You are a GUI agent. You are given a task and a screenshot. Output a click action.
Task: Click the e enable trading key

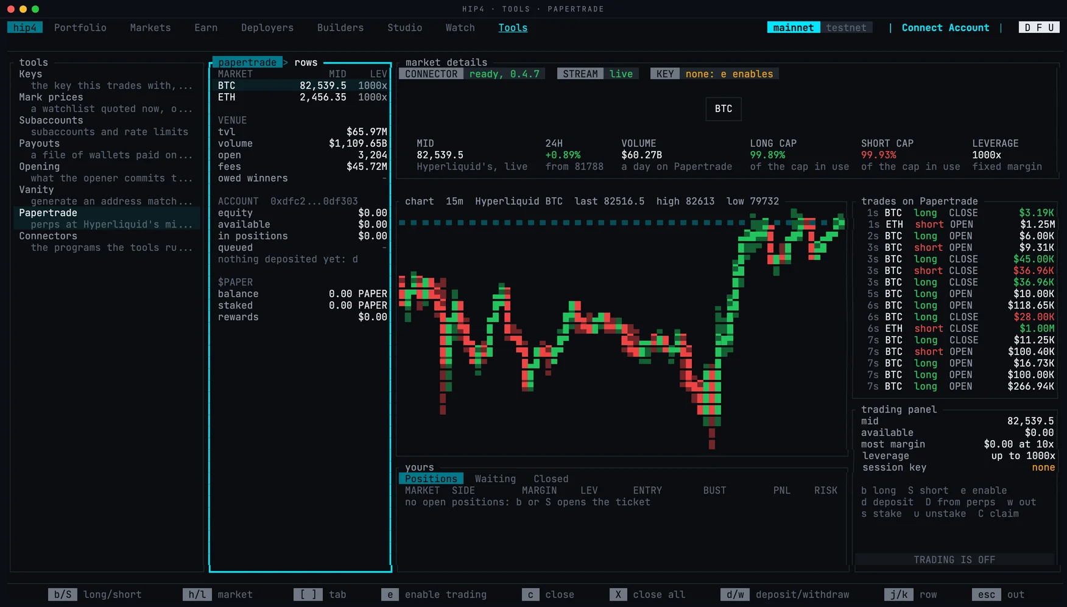tap(434, 594)
